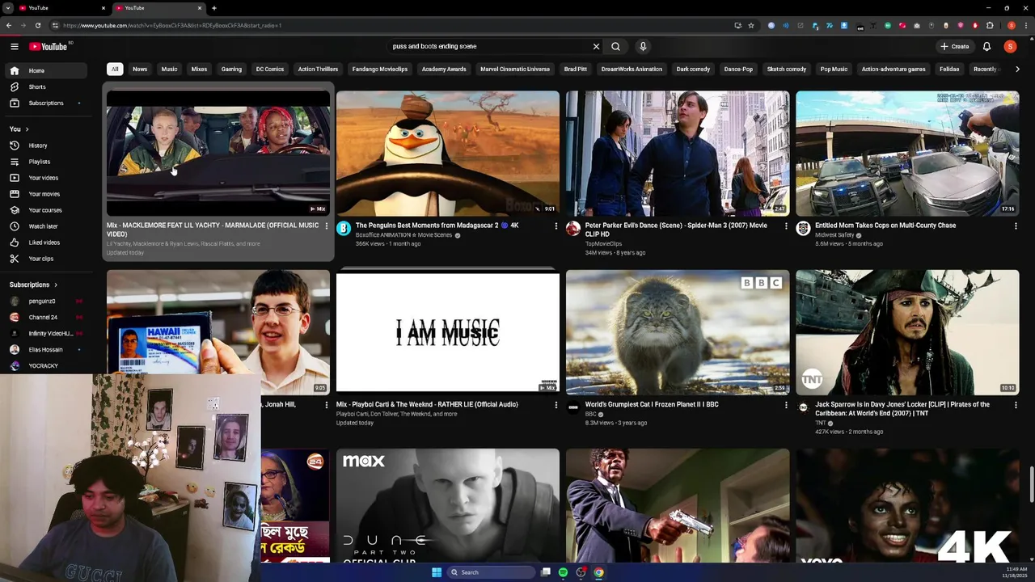Click the Create button
The width and height of the screenshot is (1035, 582).
[955, 46]
